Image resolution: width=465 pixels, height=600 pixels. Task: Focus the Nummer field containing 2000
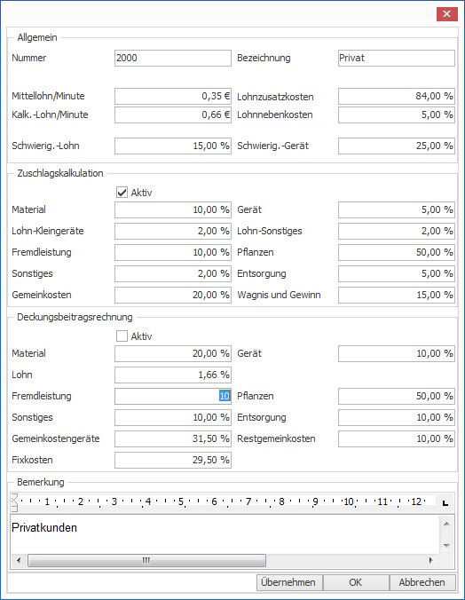pos(173,59)
